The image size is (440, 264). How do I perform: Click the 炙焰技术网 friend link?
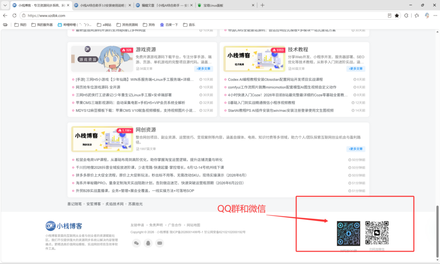tap(114, 204)
